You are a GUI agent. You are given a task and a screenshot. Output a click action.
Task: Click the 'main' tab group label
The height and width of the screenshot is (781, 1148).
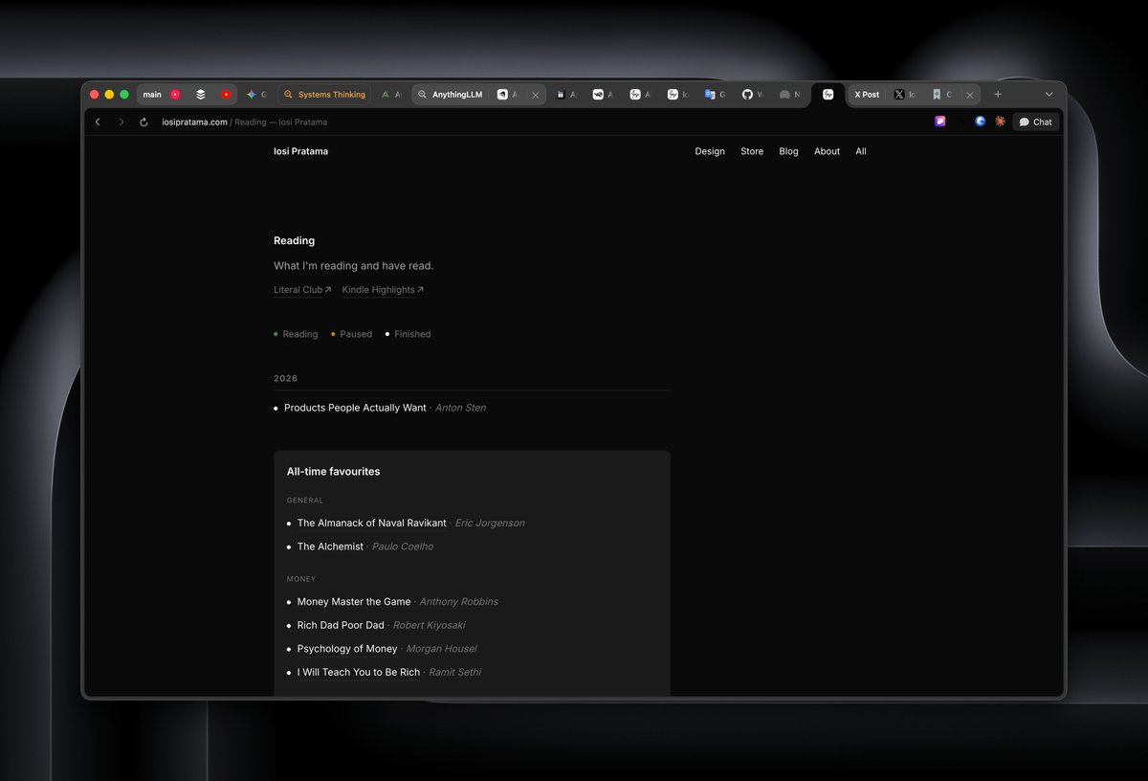point(152,95)
